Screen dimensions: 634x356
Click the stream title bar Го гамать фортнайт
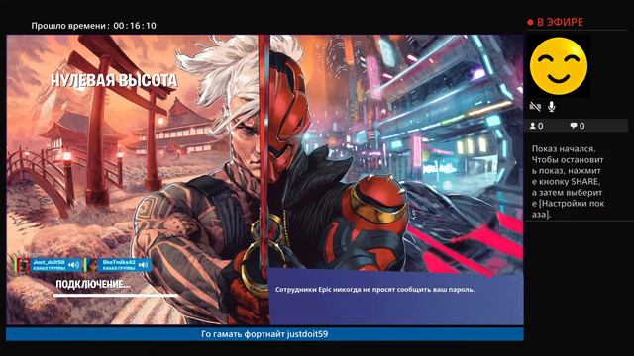click(x=264, y=334)
